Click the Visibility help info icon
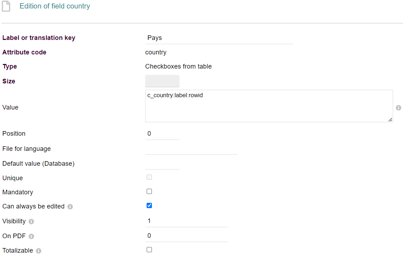Image resolution: width=403 pixels, height=259 pixels. [x=31, y=222]
